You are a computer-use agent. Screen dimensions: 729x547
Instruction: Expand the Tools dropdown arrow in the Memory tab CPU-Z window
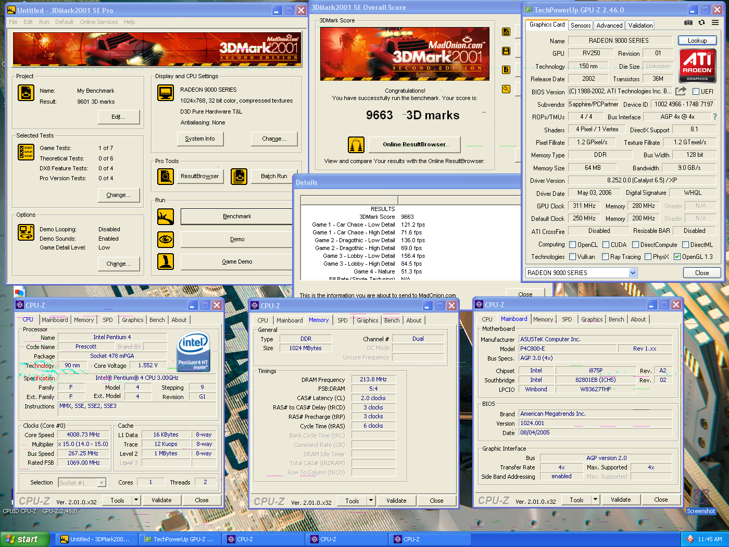(x=371, y=501)
